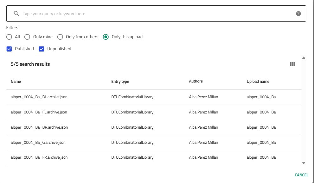Uncheck the Published checkbox

click(9, 49)
